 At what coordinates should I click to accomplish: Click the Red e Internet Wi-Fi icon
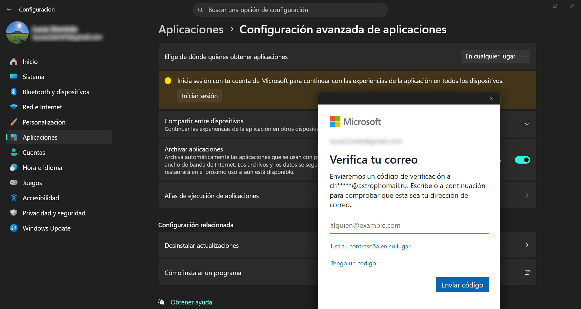tap(14, 107)
